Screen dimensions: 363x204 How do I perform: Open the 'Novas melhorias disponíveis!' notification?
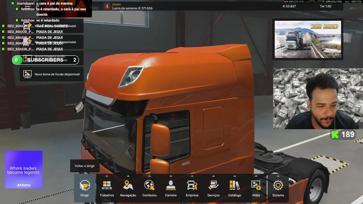52,42
